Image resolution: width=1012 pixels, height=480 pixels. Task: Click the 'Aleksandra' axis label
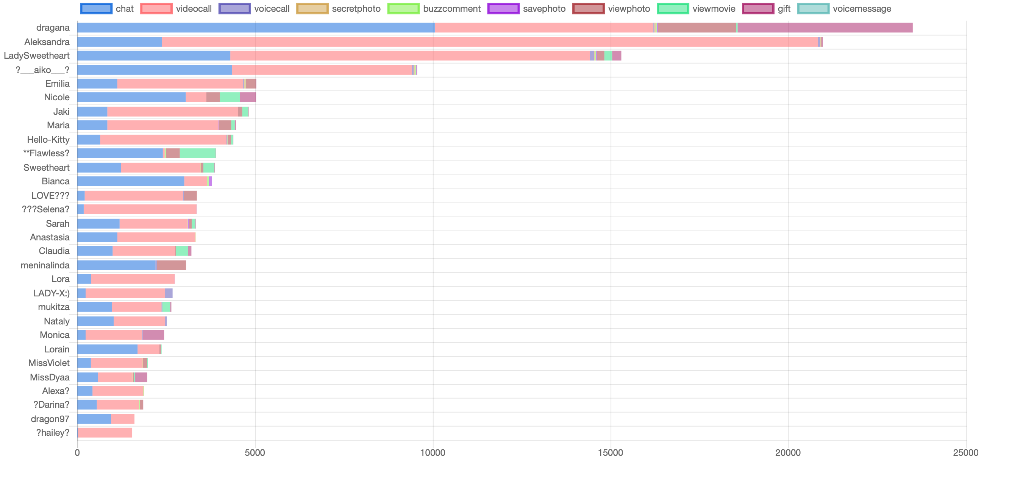(47, 42)
